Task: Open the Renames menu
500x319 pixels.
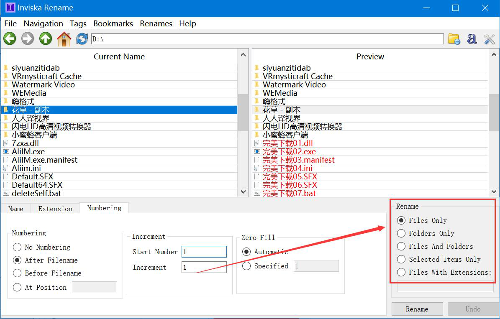Action: tap(156, 23)
